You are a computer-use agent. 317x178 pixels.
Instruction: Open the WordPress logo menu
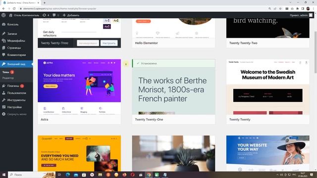[3, 15]
